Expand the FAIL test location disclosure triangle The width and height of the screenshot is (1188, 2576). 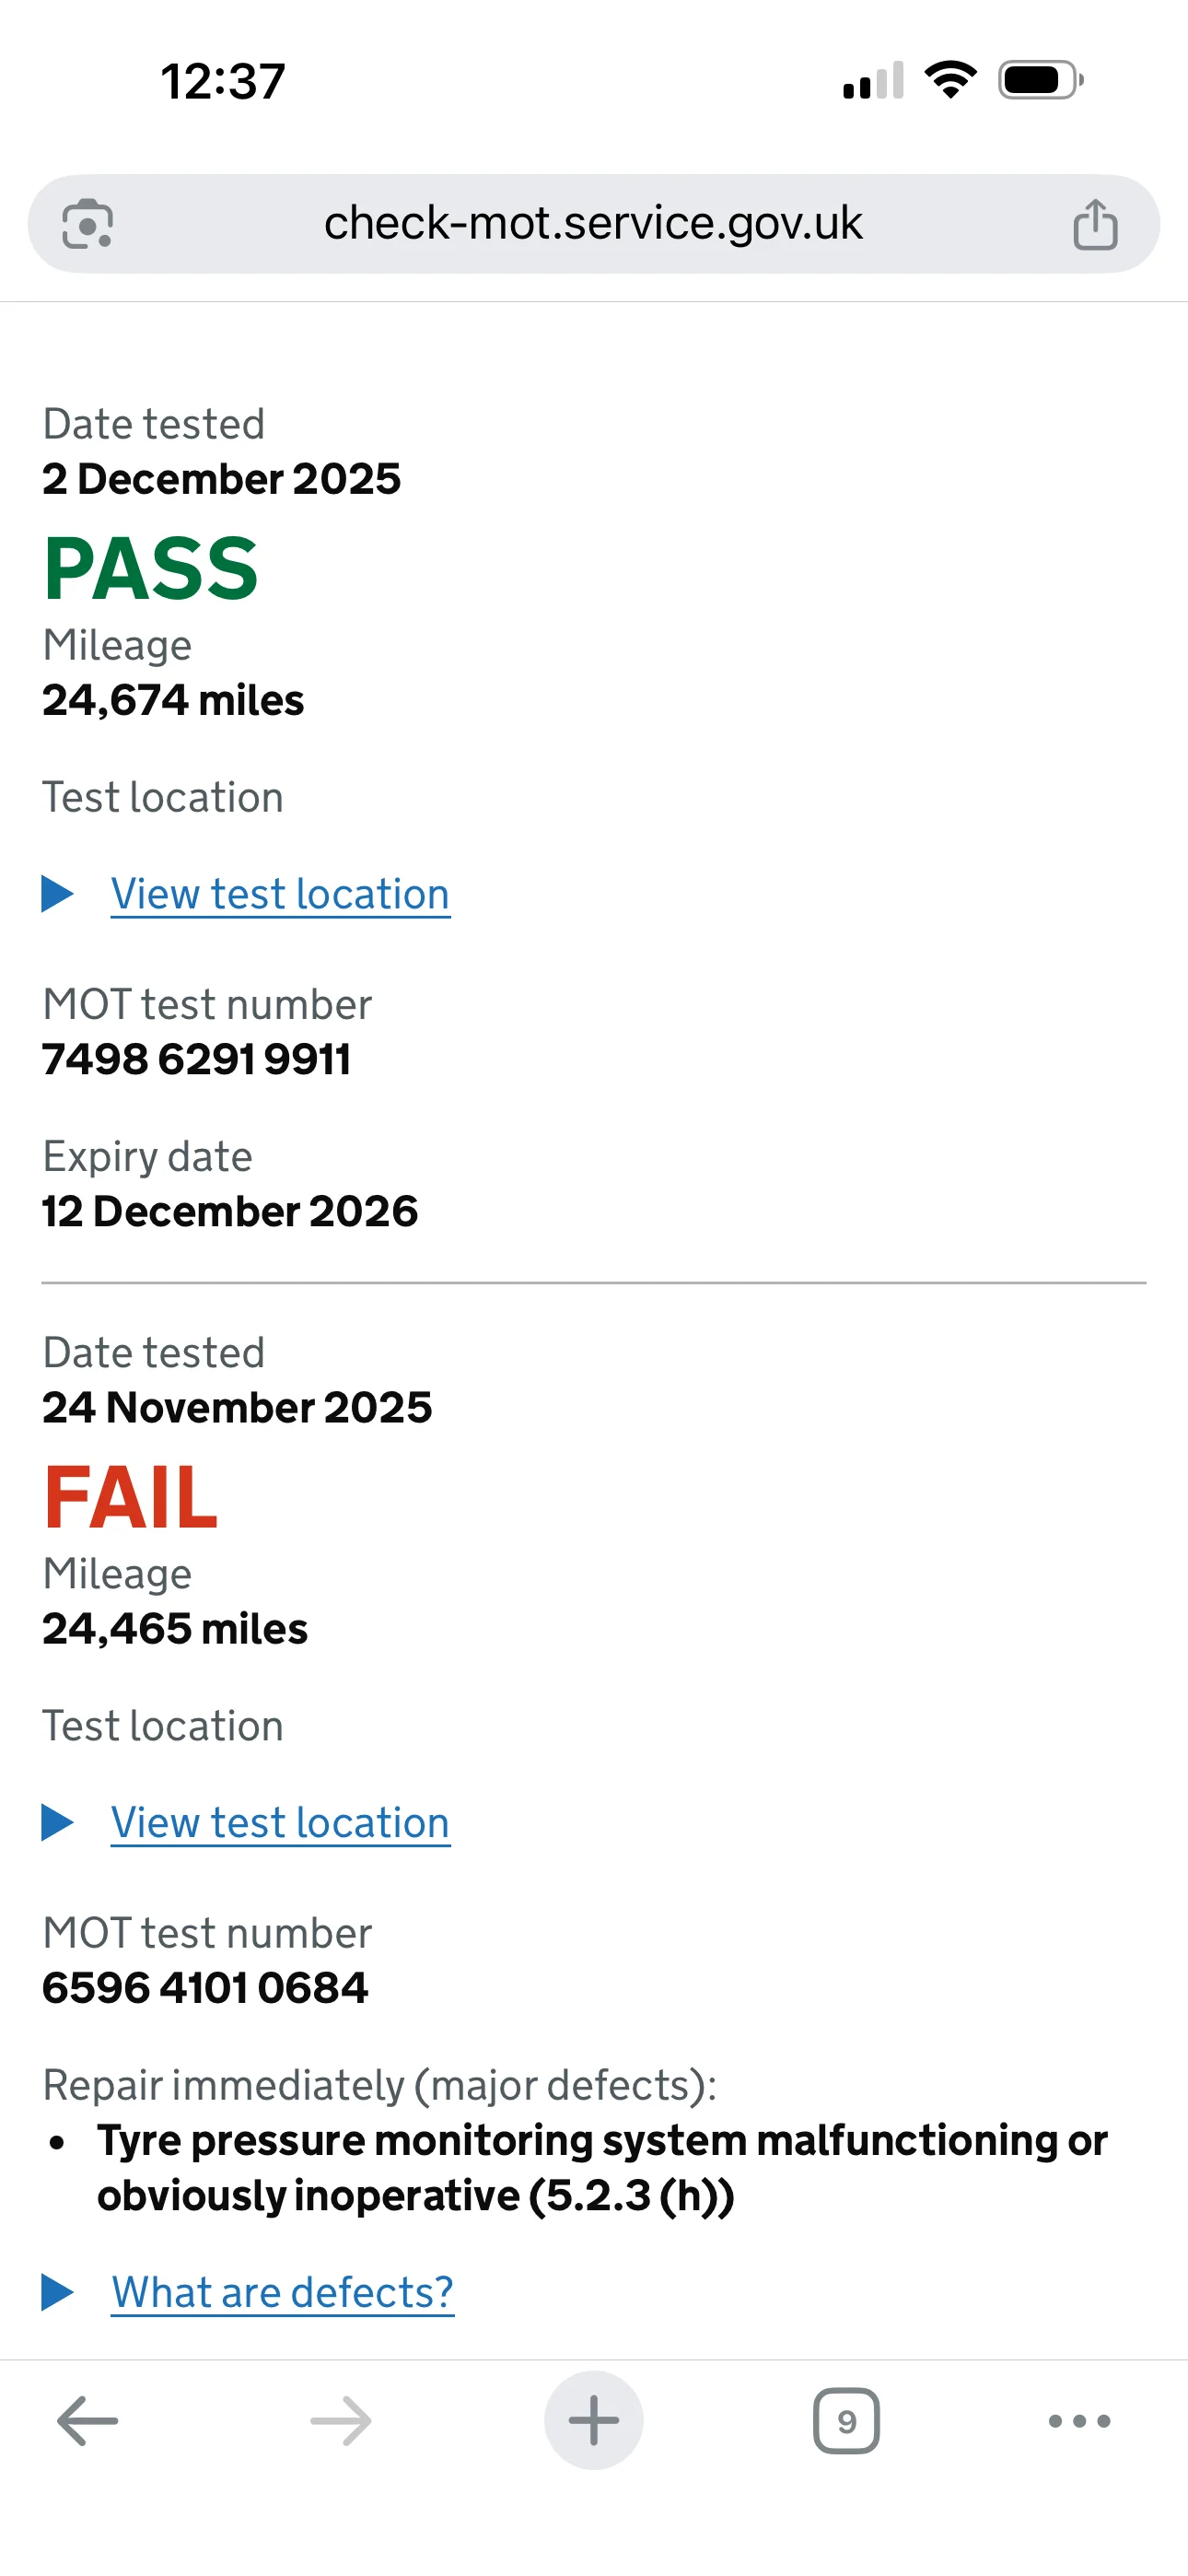pyautogui.click(x=57, y=1823)
